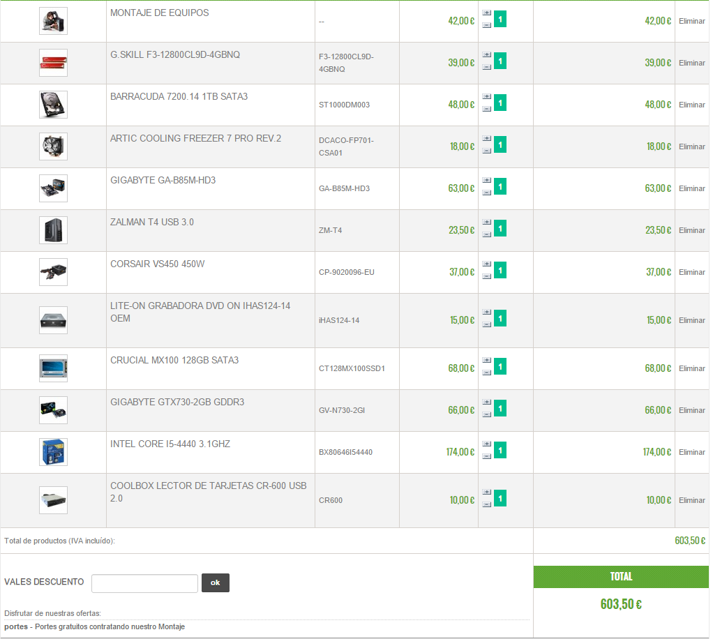This screenshot has width=713, height=639.
Task: Decrease quantity of G.SKILL RAM item
Action: click(x=486, y=67)
